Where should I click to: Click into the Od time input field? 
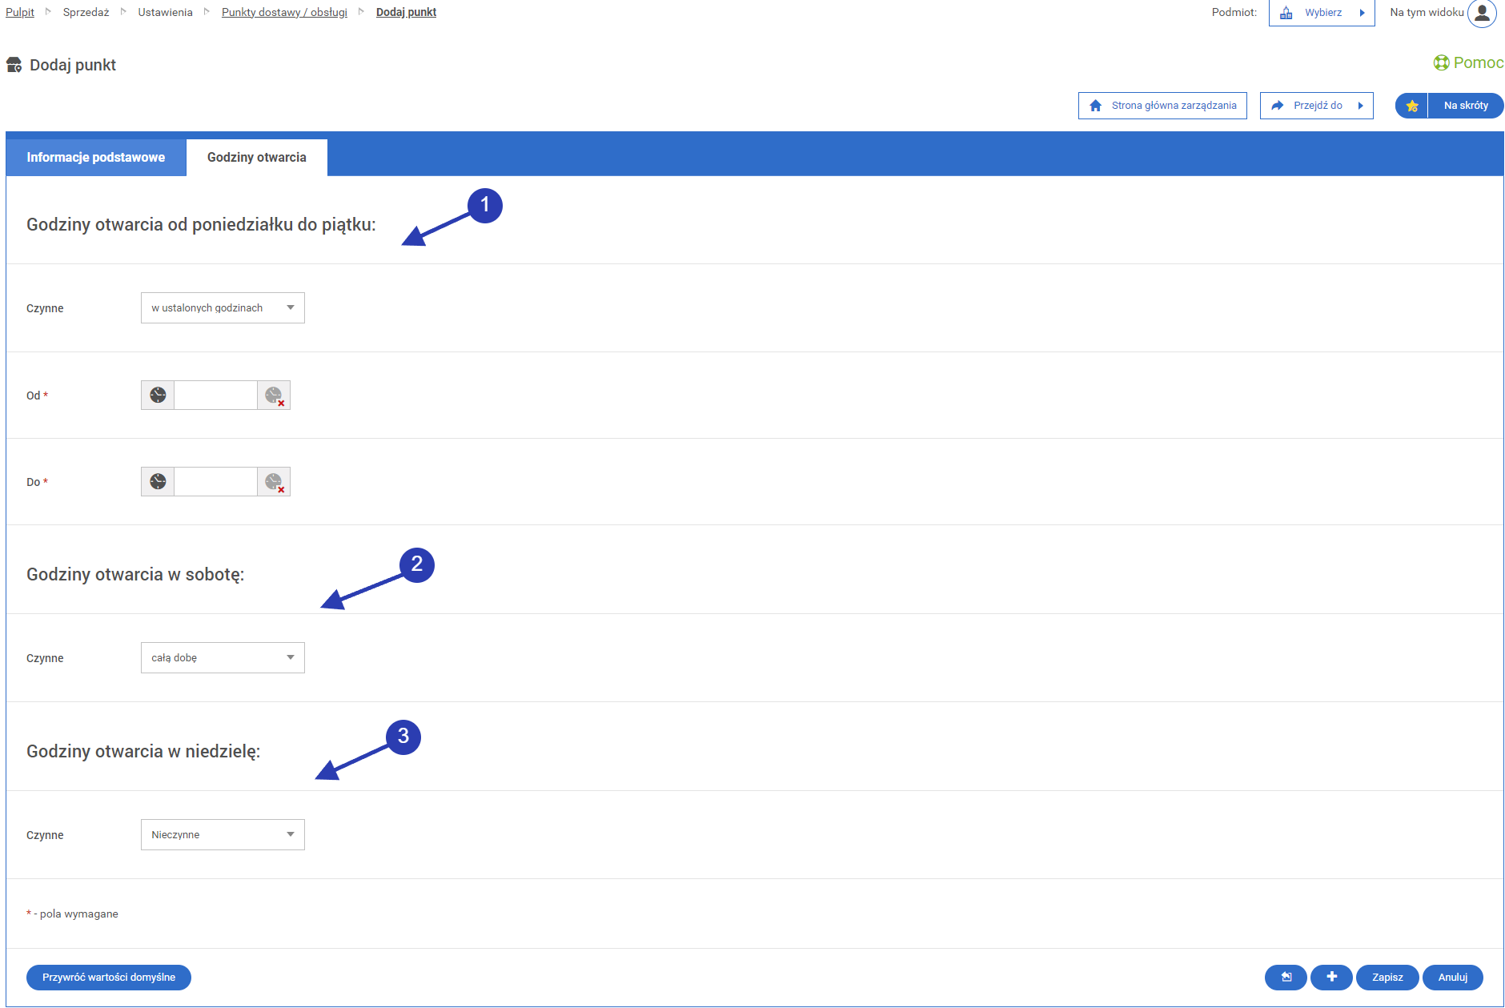pos(215,396)
